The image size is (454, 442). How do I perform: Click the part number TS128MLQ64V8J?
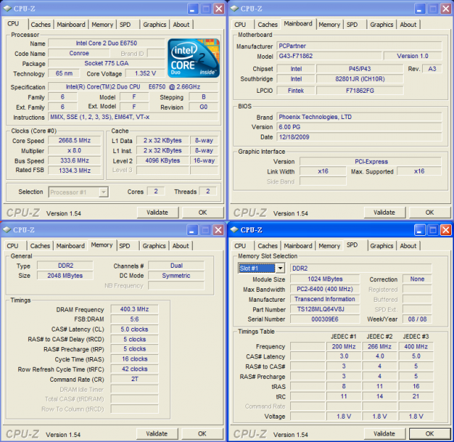click(325, 310)
